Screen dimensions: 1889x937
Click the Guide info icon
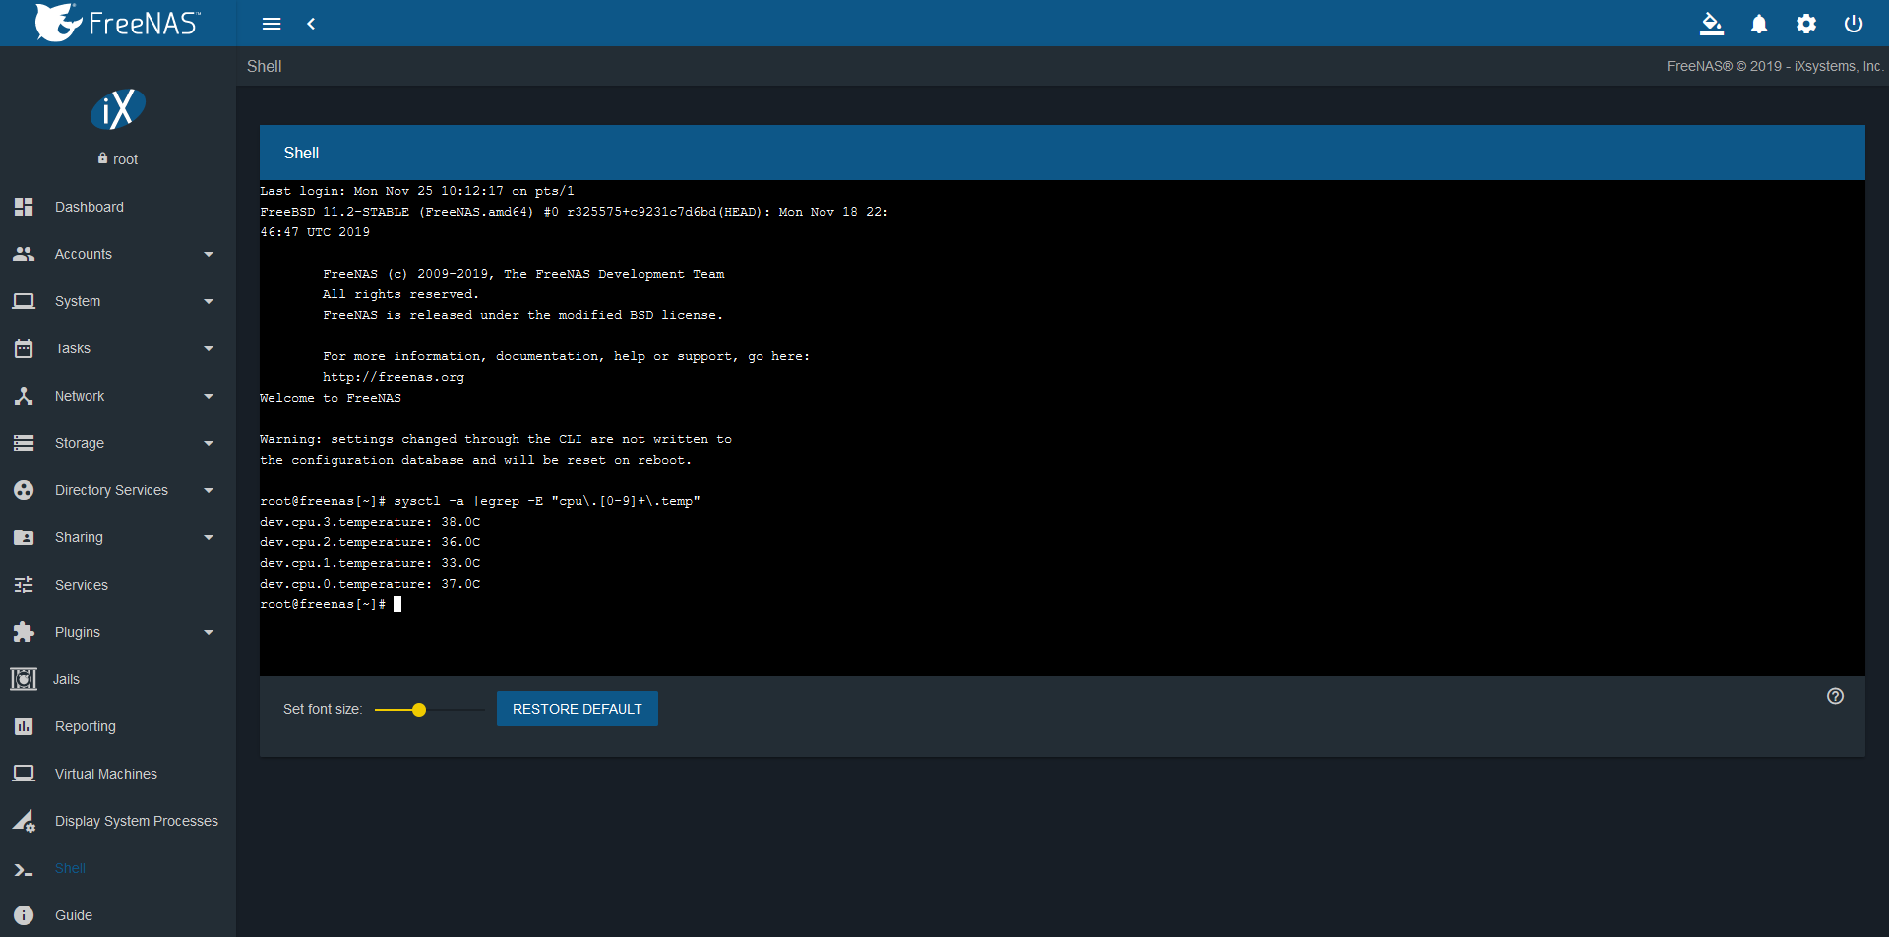24,915
